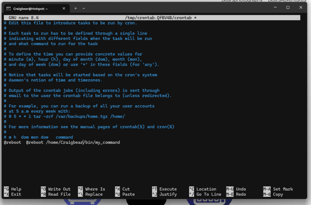Open a new terminal tab with plus
The height and width of the screenshot is (205, 311).
75,8
